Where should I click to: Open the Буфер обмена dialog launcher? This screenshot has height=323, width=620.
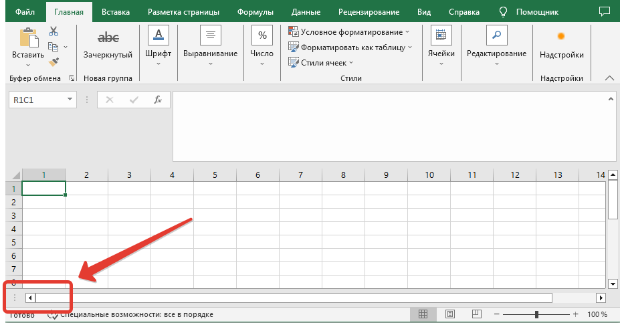click(72, 78)
